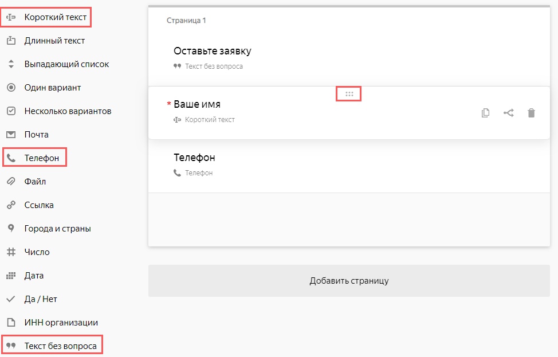Add the Один вариант radio question type
This screenshot has height=357, width=558.
tap(52, 88)
